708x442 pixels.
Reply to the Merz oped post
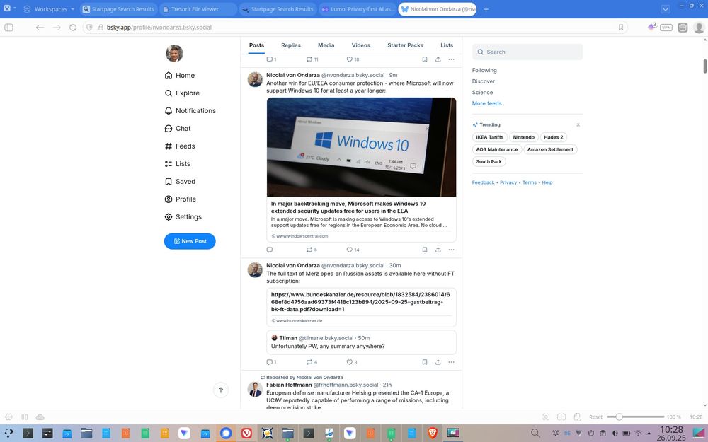pos(271,361)
